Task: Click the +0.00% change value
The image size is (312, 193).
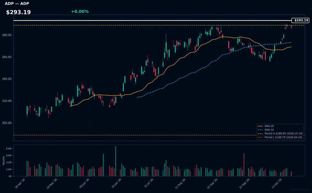Action: pos(80,11)
